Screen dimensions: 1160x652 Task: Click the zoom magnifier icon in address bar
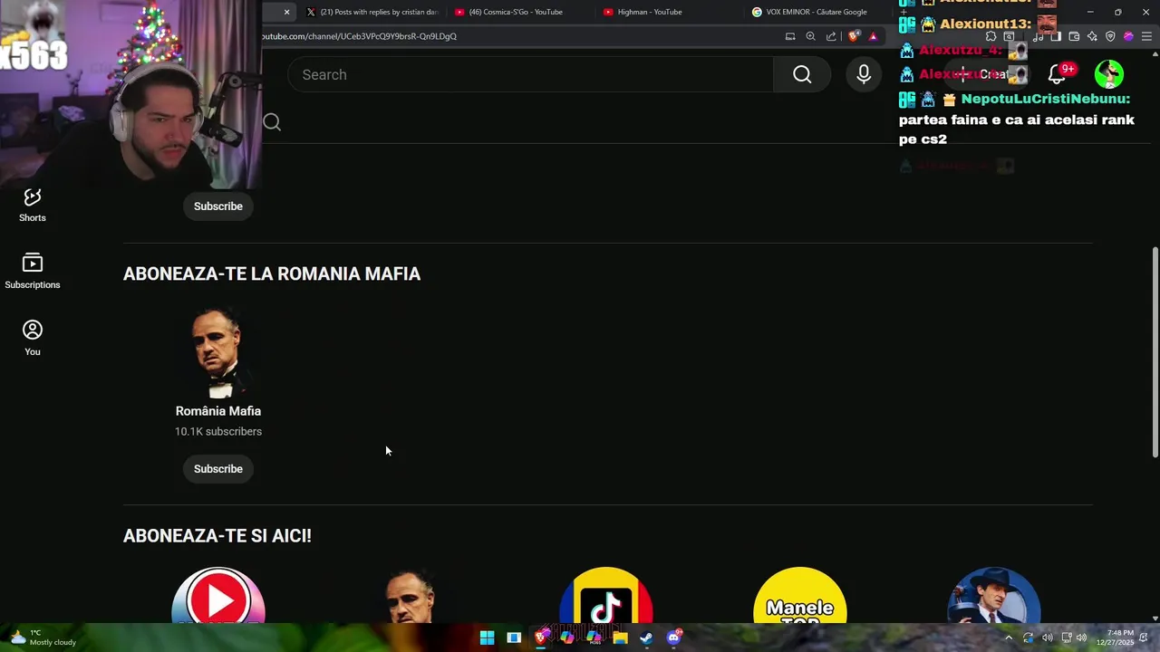click(x=810, y=36)
